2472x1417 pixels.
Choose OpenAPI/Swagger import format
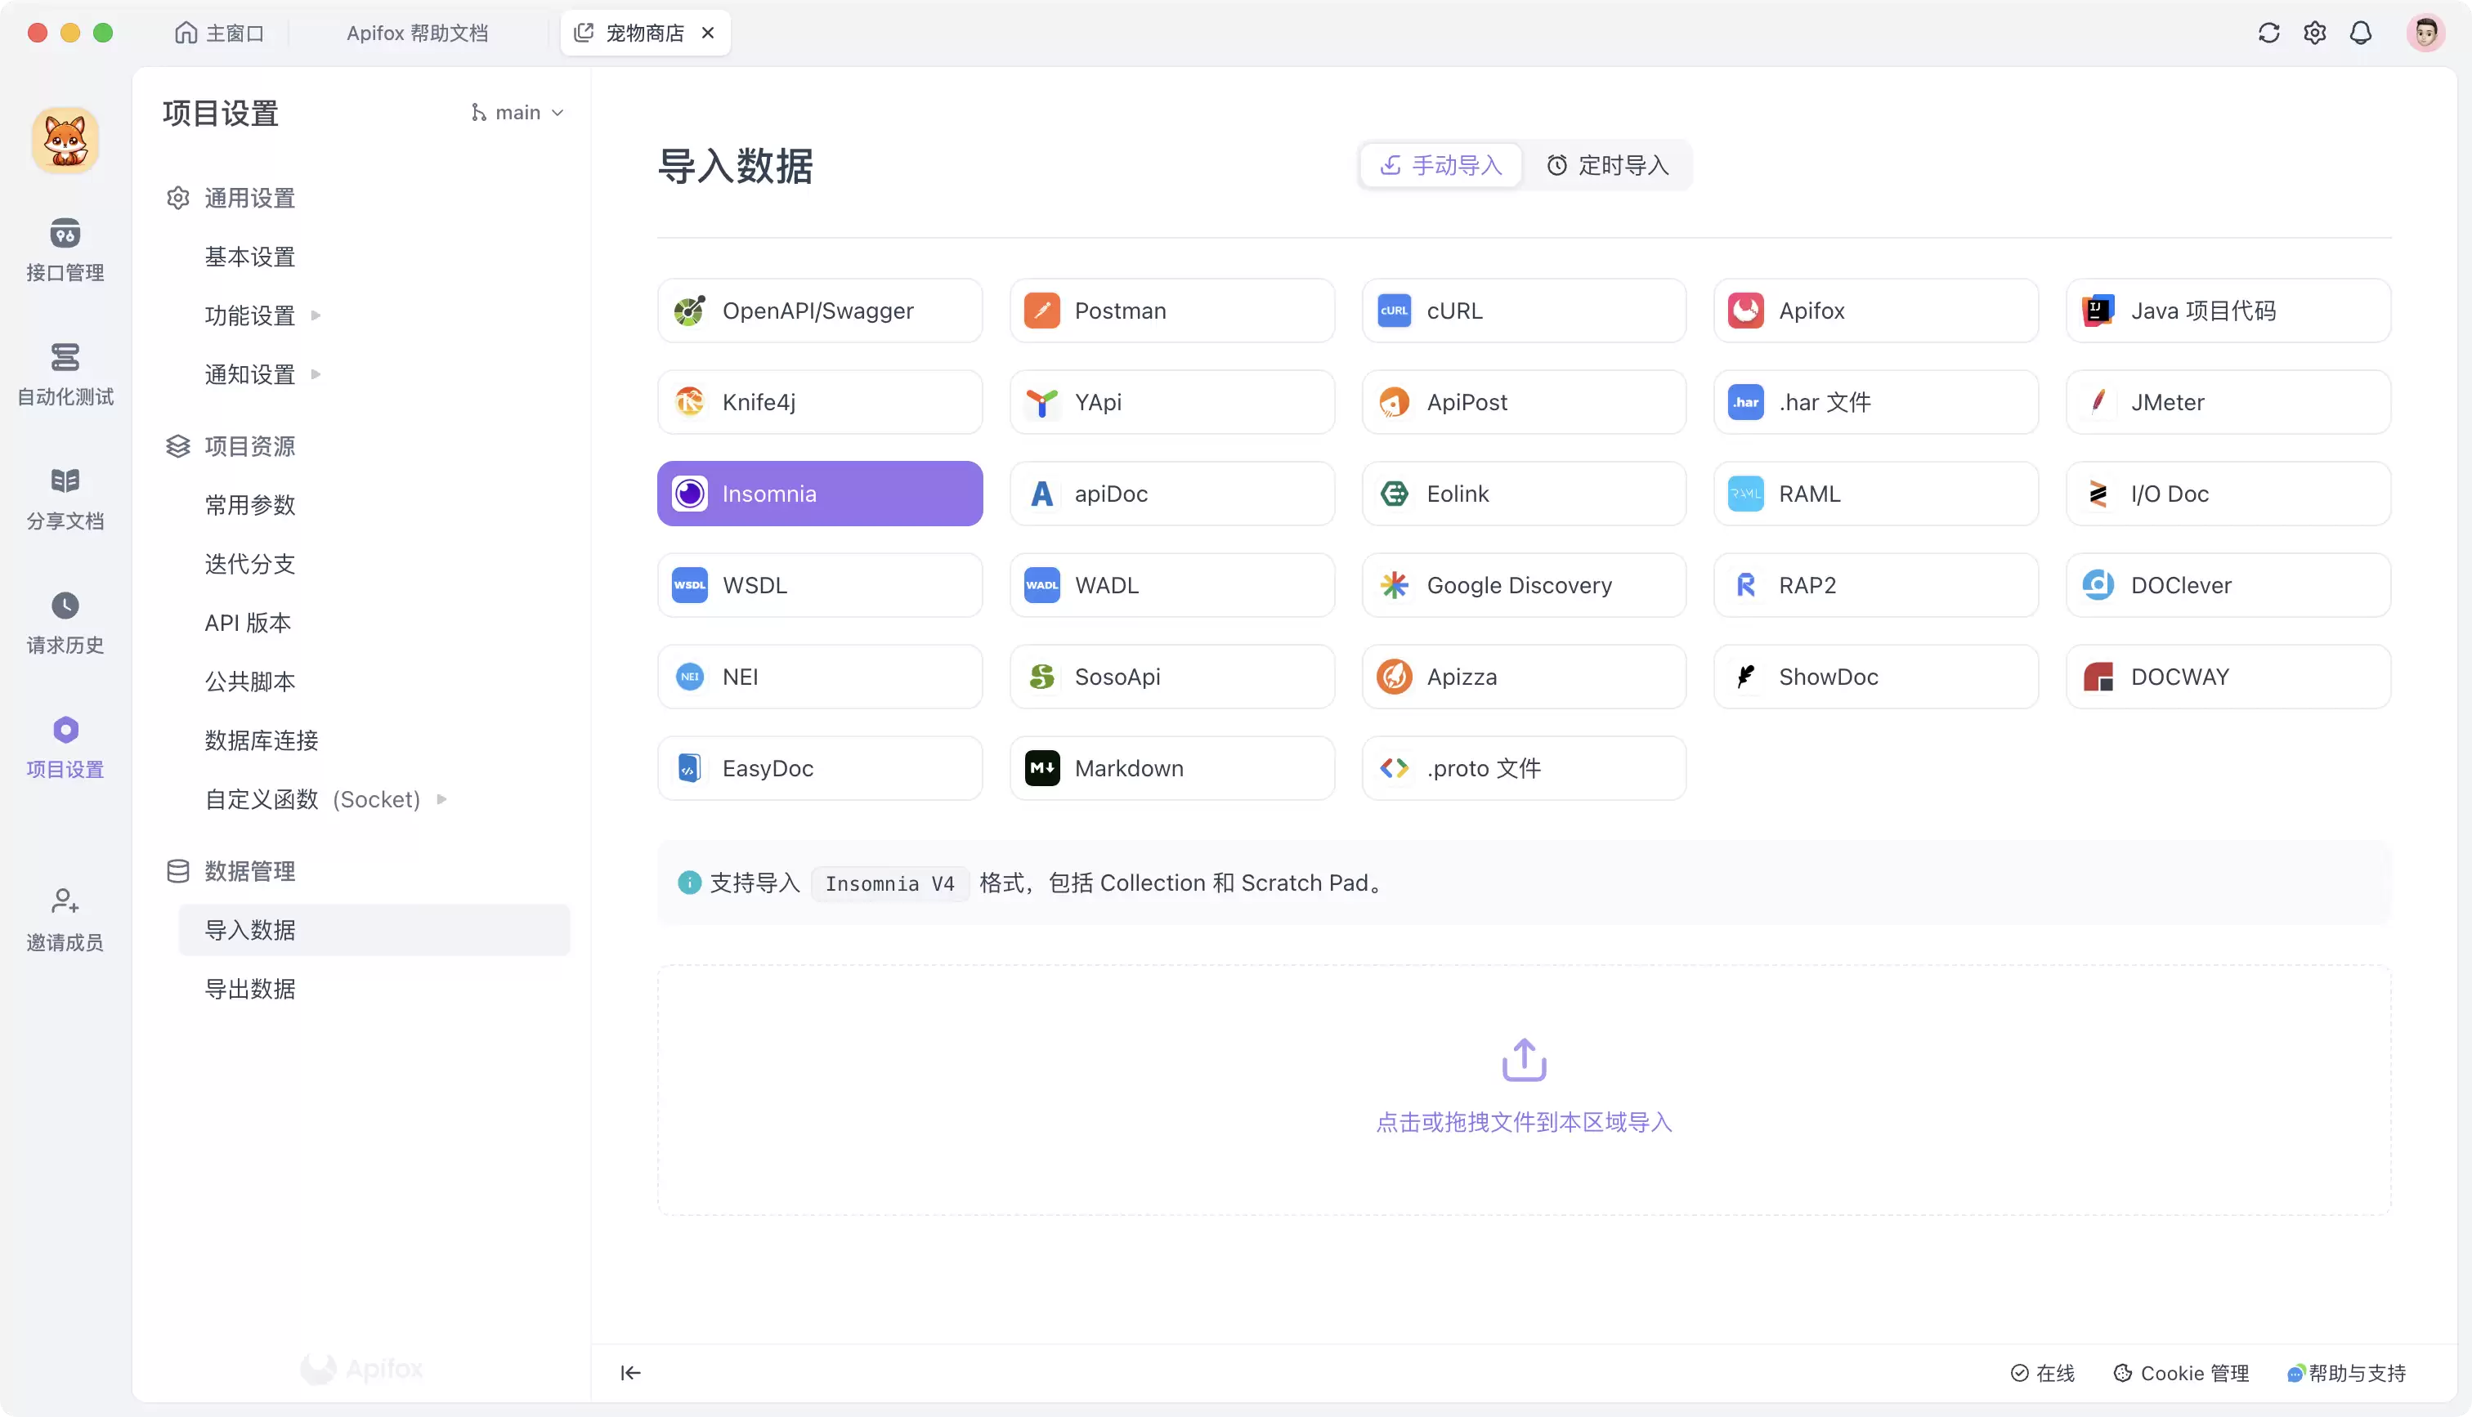tap(819, 311)
